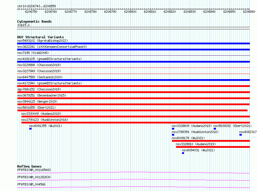Viewport: 258px width, 191px height.
Task: Click the blue bar under nsv5493102
Action: pos(133,43)
